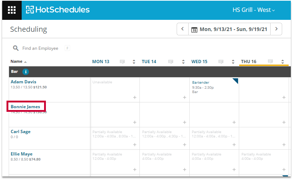Select the Wednesday 15 column header
The width and height of the screenshot is (293, 180).
click(199, 62)
